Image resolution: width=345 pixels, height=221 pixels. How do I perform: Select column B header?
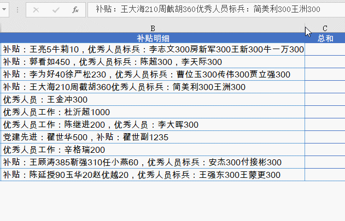pos(153,28)
